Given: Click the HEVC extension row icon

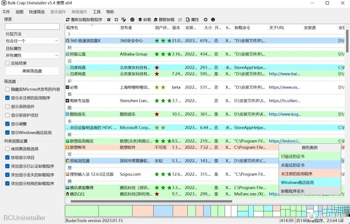Looking at the screenshot, I should click(x=67, y=128).
